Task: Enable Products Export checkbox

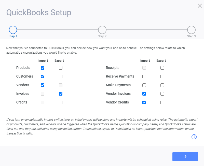Action: pyautogui.click(x=61, y=68)
